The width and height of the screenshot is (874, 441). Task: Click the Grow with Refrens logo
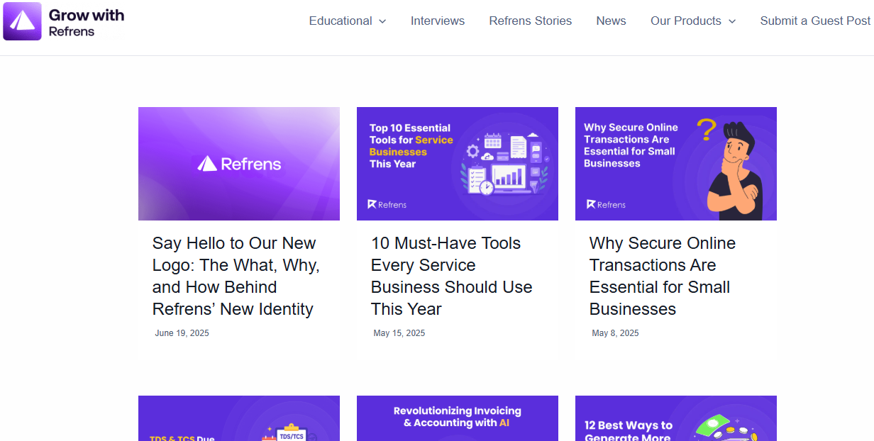[x=64, y=21]
